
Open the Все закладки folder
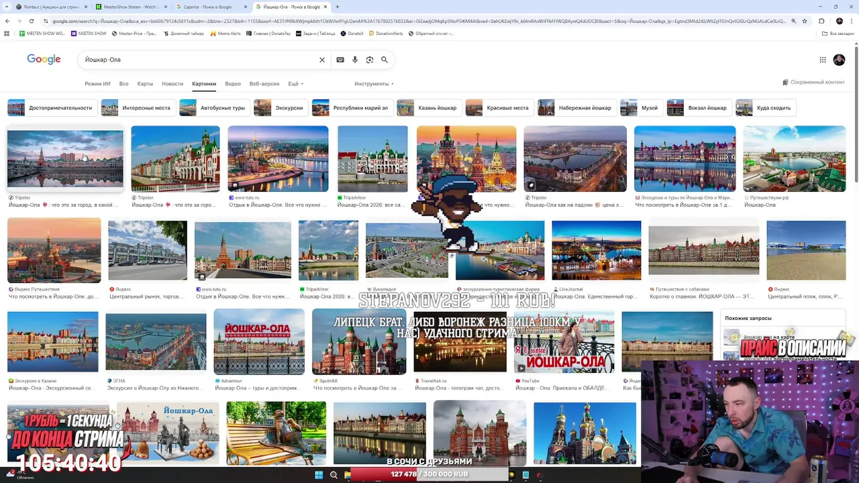(x=838, y=33)
